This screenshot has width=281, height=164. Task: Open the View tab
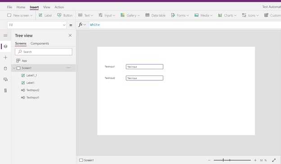[x=46, y=7]
